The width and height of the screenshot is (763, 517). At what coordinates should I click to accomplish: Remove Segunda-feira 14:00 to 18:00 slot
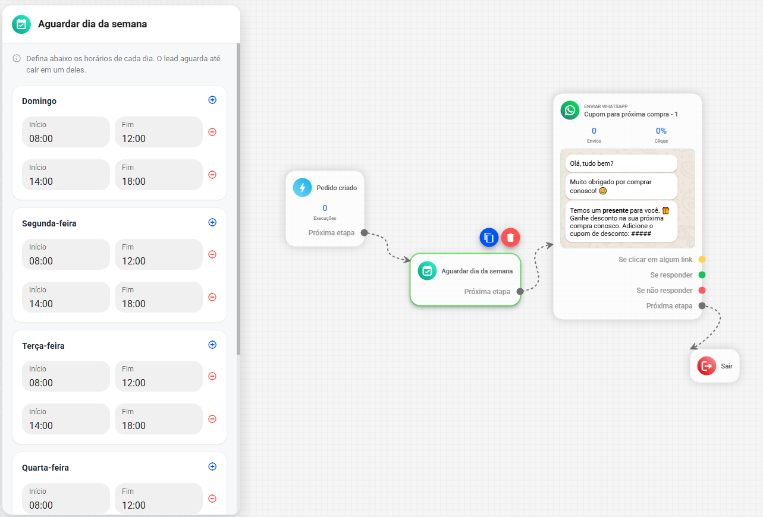coord(212,297)
